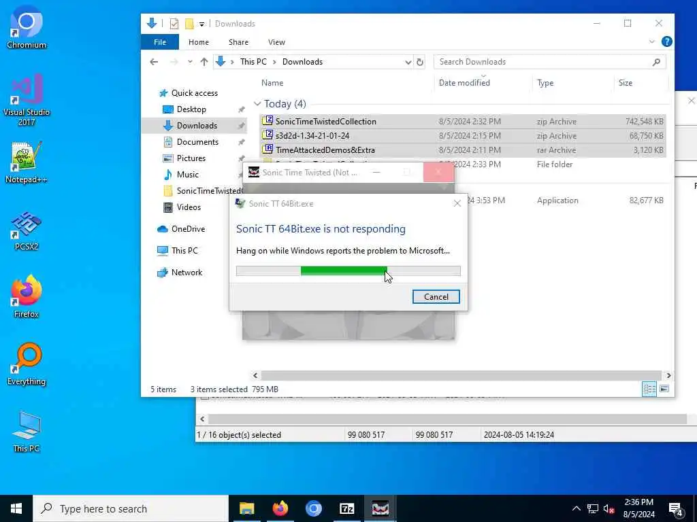Refresh the Downloads folder view

click(419, 62)
